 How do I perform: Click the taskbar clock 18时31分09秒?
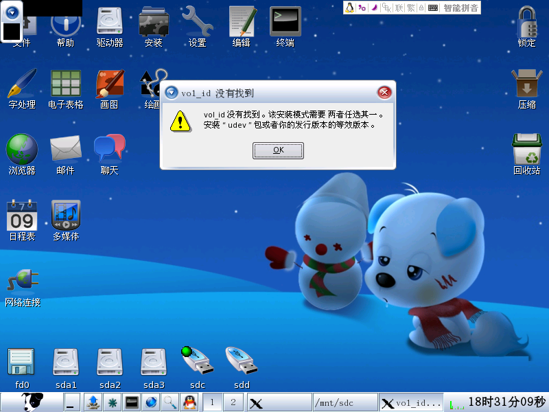tap(506, 402)
